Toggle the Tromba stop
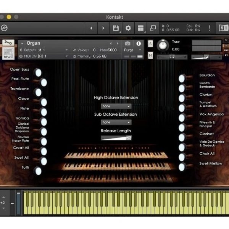 [44, 122]
